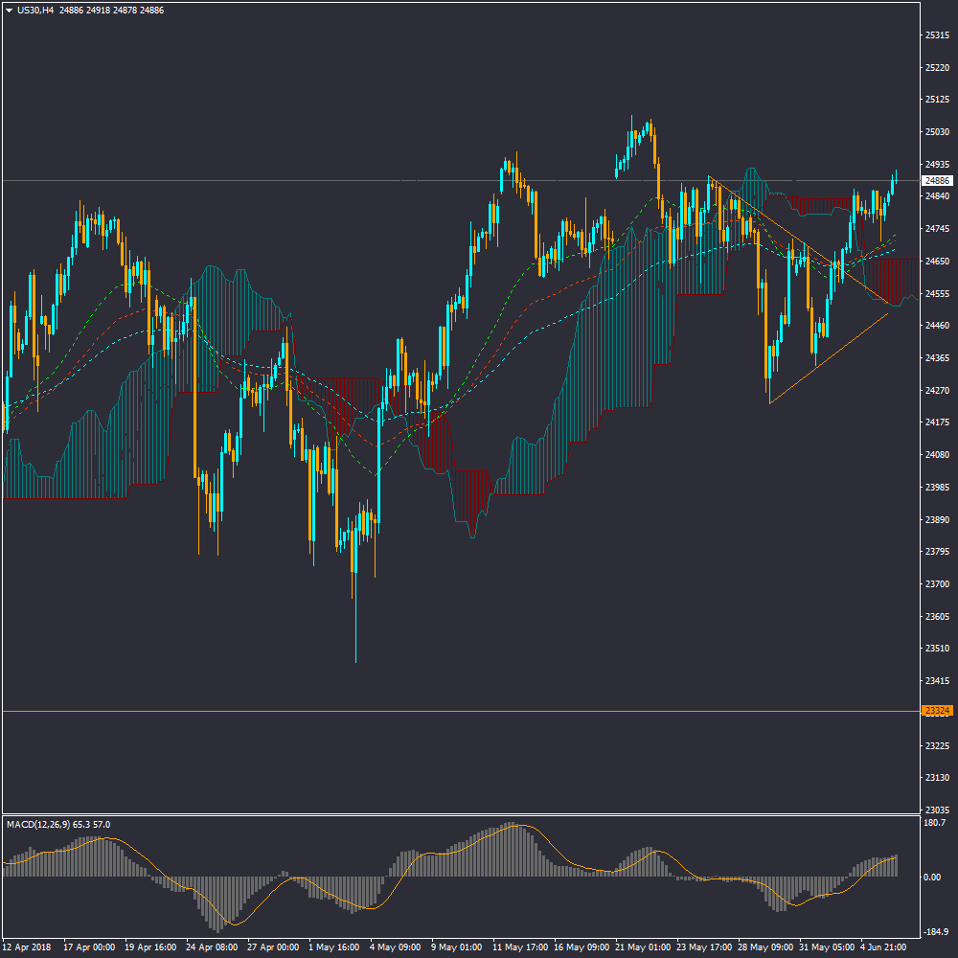
Task: Click the 23605 price axis label
Action: (937, 616)
